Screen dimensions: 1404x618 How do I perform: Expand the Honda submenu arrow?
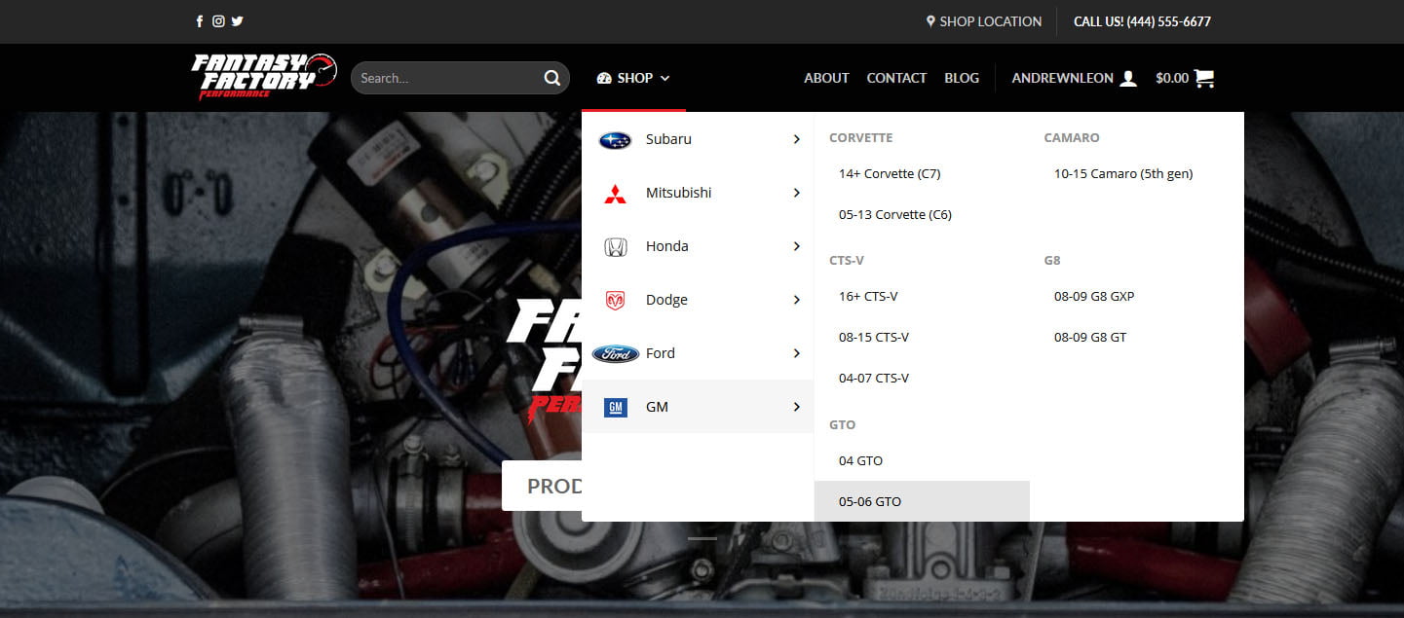click(x=796, y=247)
